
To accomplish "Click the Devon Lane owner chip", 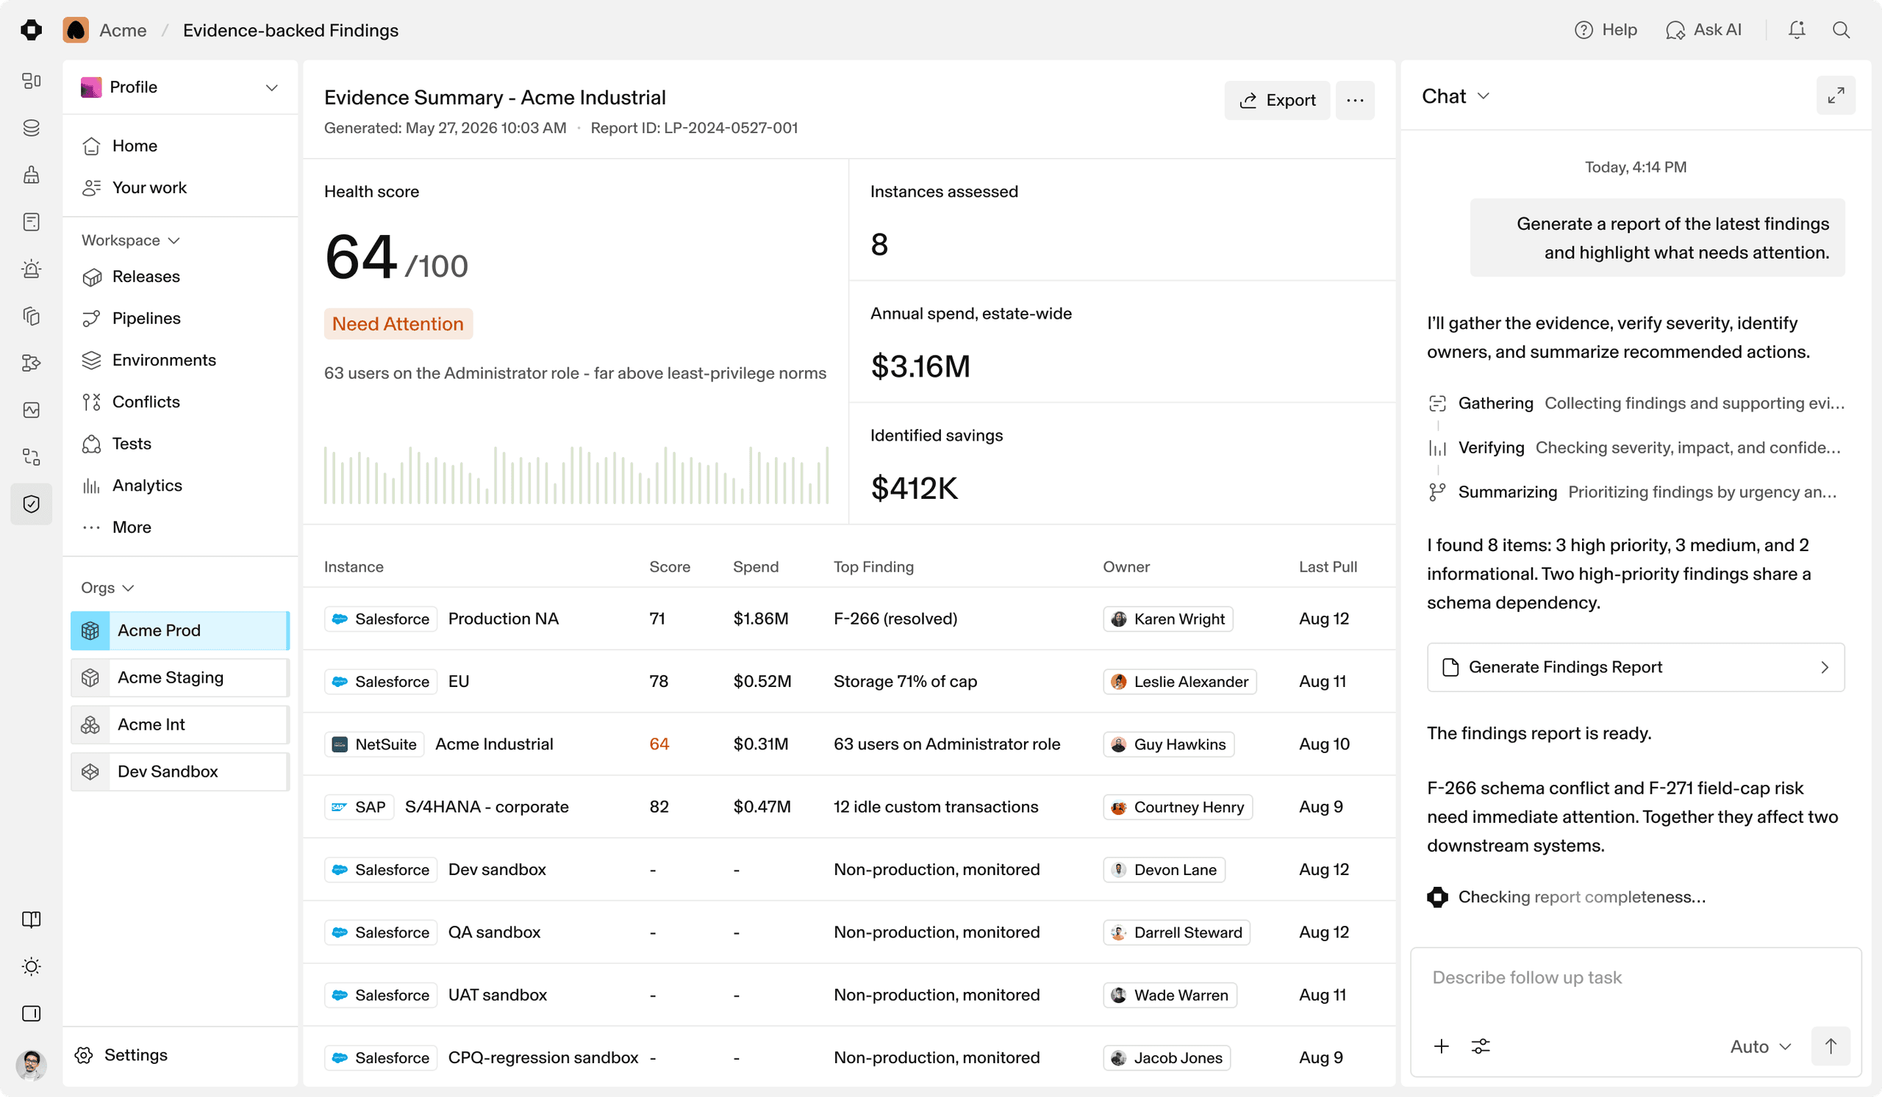I will pyautogui.click(x=1164, y=869).
